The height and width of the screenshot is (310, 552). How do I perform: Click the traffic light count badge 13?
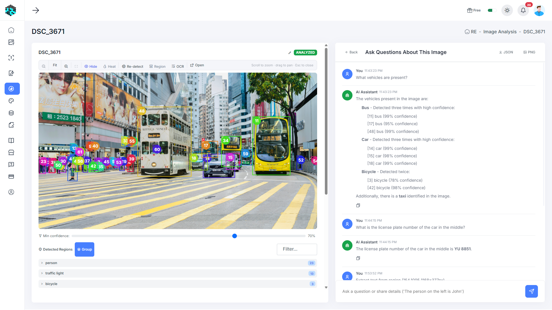tap(312, 274)
